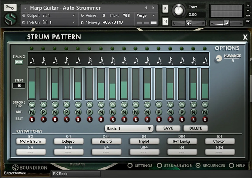The width and height of the screenshot is (252, 178).
Task: Change step 14 articulation P button
Action: point(182,112)
